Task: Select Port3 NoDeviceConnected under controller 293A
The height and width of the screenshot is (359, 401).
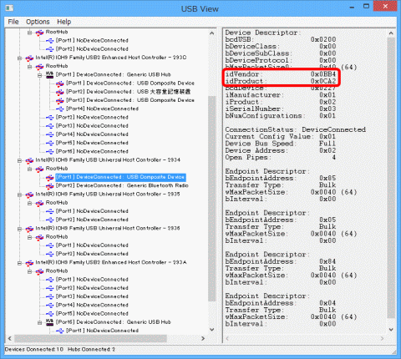Action: [92, 296]
